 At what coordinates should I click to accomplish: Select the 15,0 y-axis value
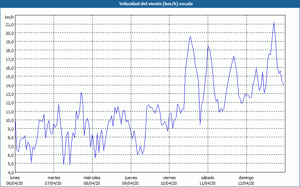pos(10,77)
